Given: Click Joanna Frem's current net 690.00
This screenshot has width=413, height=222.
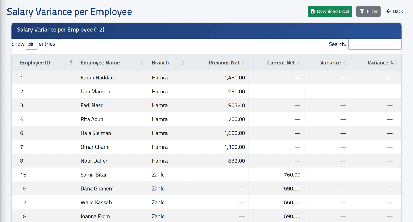Looking at the screenshot, I should tap(292, 216).
